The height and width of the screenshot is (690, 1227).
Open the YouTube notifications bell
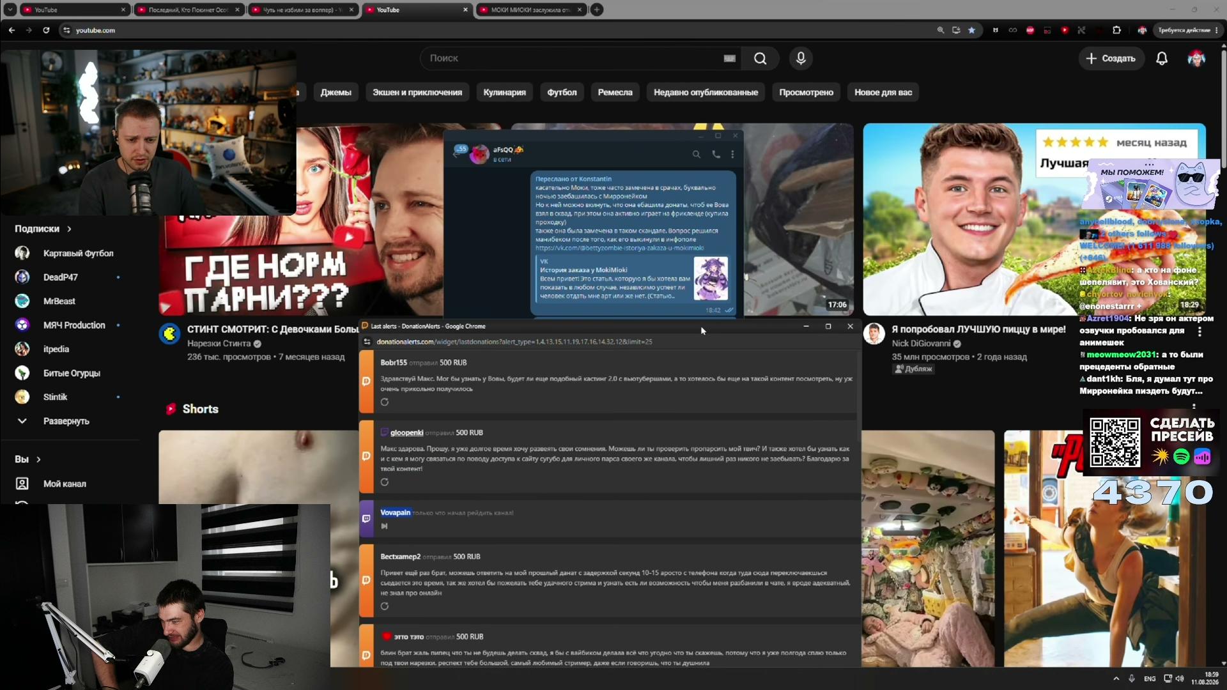click(x=1162, y=58)
